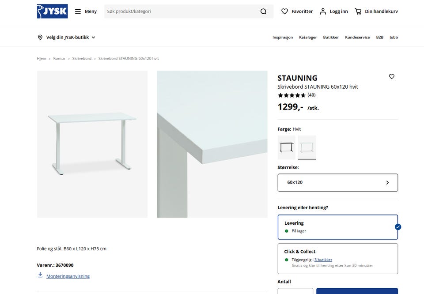This screenshot has height=294, width=424.
Task: Go to Skrivebord breadcrumb
Action: [x=82, y=58]
